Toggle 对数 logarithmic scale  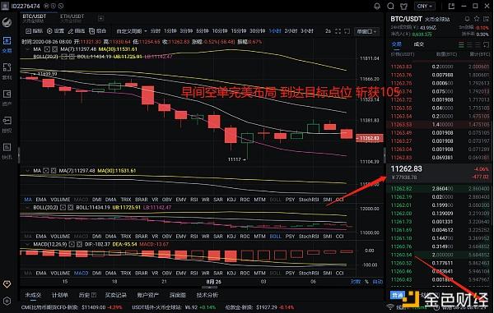pyautogui.click(x=356, y=282)
